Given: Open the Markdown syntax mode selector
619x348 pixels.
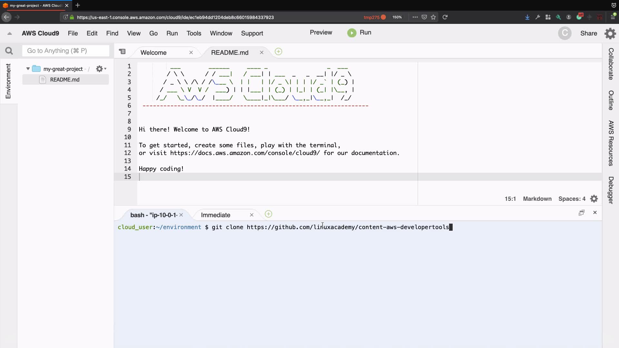Looking at the screenshot, I should [x=537, y=199].
